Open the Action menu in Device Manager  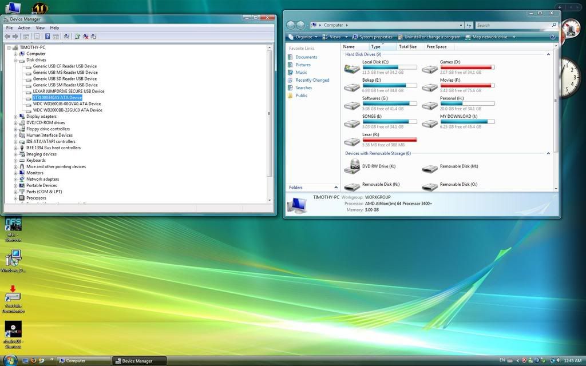point(24,27)
